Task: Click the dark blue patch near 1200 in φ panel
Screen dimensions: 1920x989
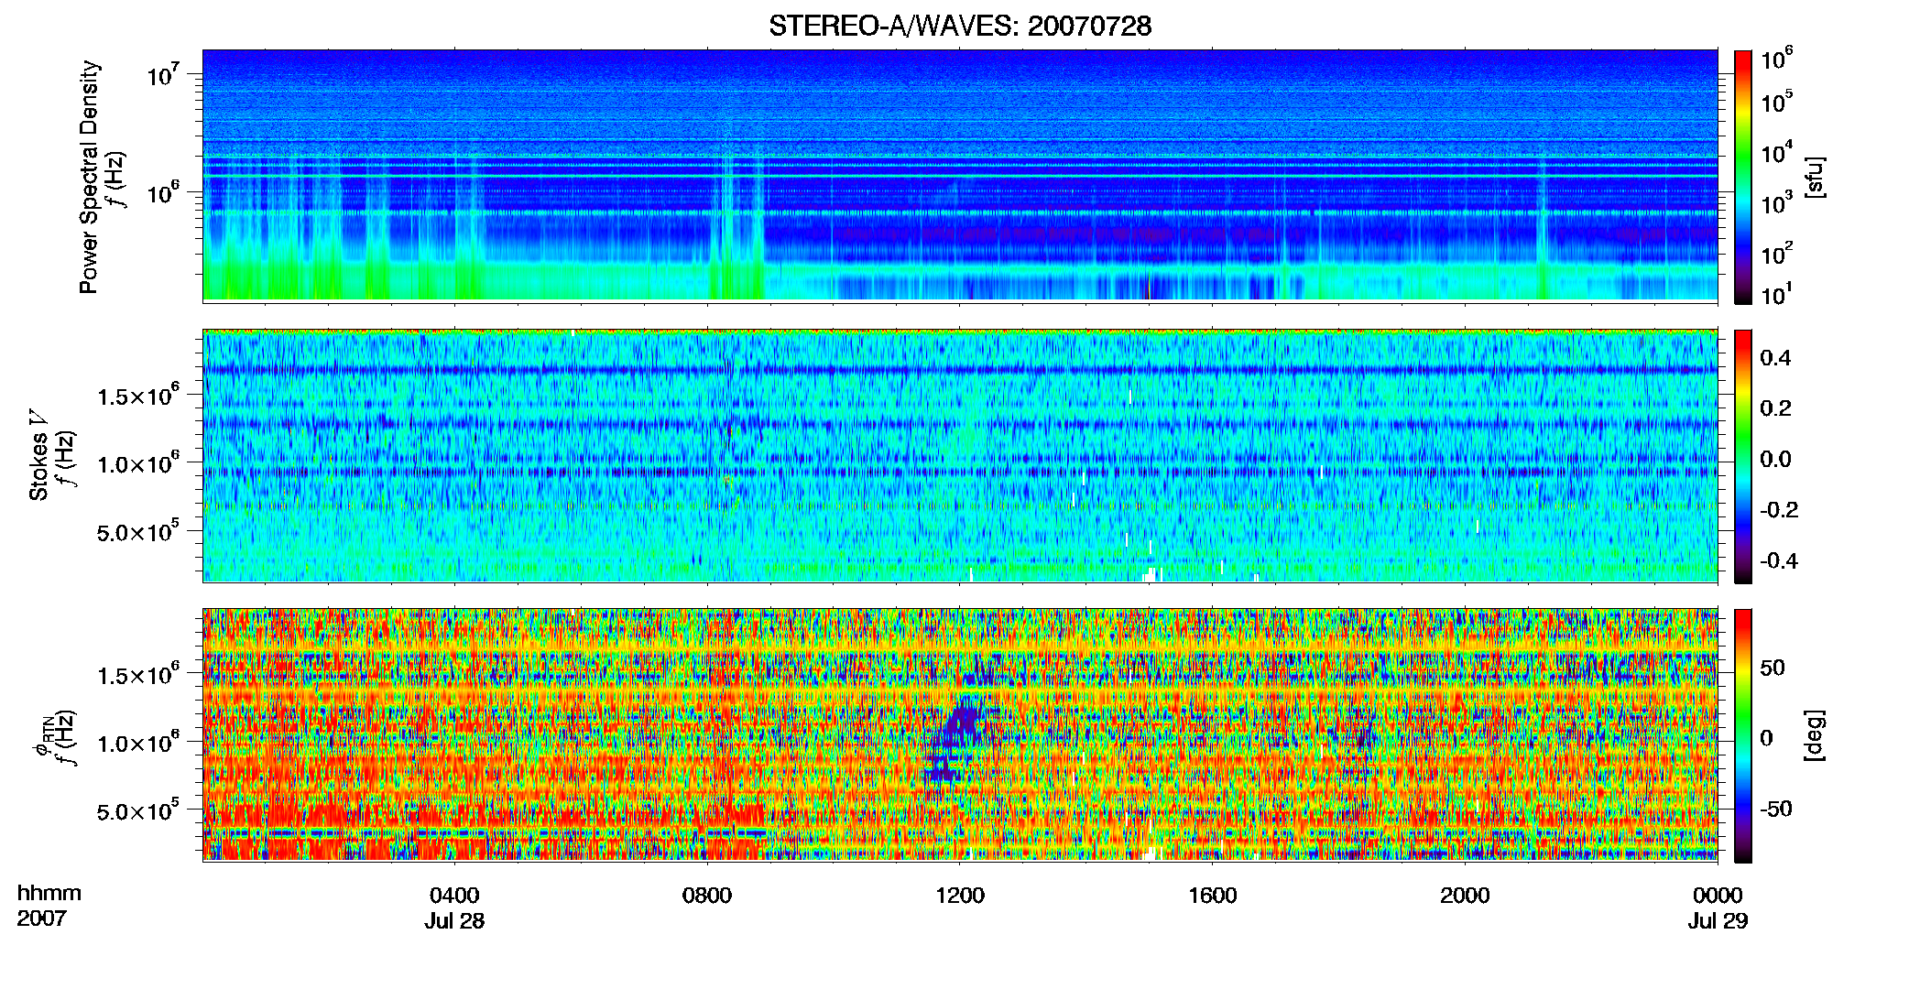Action: (x=956, y=740)
